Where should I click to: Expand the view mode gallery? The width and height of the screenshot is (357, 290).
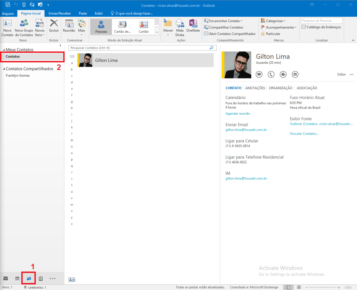click(157, 32)
